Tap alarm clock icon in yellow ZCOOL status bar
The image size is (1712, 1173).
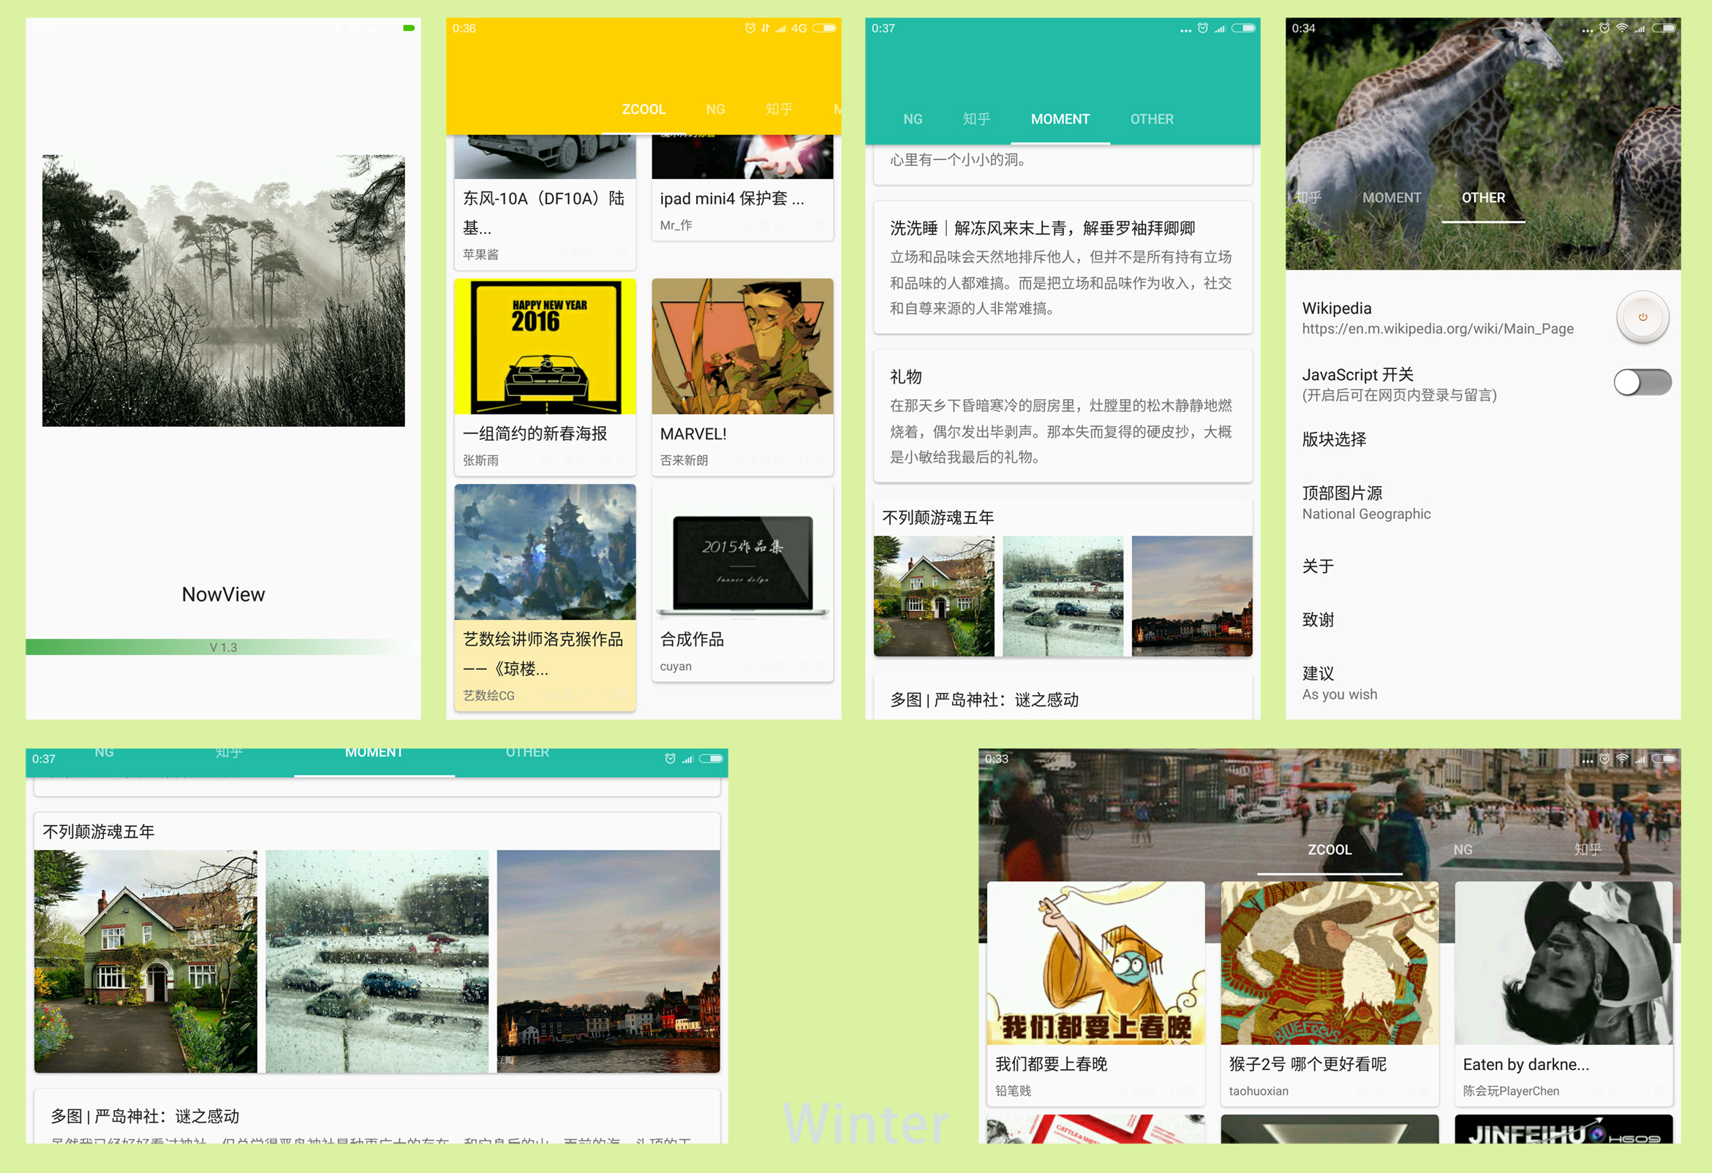tap(750, 28)
